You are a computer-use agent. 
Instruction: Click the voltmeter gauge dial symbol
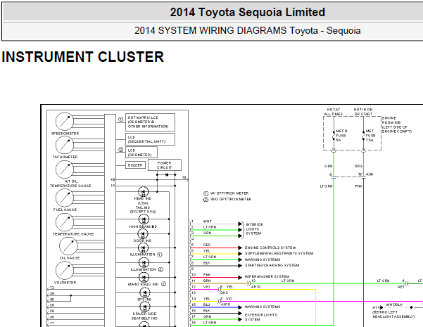[65, 270]
